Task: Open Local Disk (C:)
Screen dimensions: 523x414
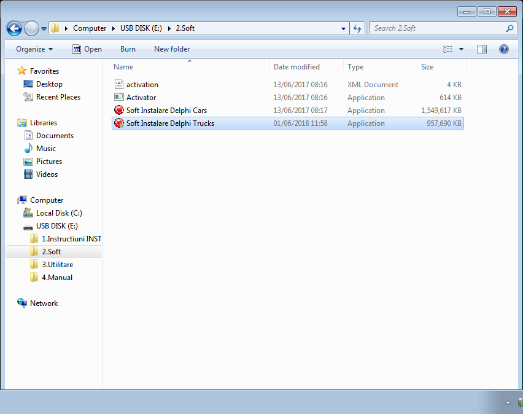Action: (x=59, y=213)
